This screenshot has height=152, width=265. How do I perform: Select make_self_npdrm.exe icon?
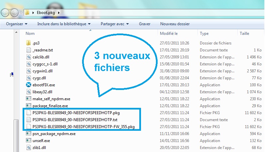point(29,99)
